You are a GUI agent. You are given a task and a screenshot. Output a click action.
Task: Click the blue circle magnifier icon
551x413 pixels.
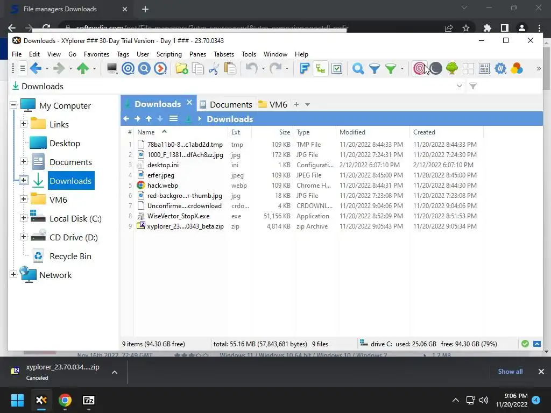click(x=144, y=68)
